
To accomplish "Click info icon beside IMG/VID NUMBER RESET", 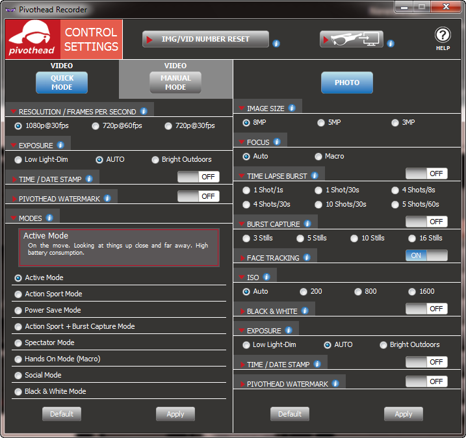I will click(x=276, y=44).
